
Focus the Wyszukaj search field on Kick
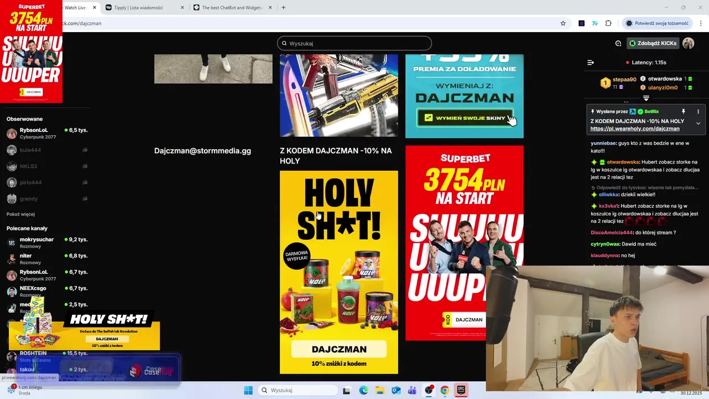pyautogui.click(x=354, y=43)
